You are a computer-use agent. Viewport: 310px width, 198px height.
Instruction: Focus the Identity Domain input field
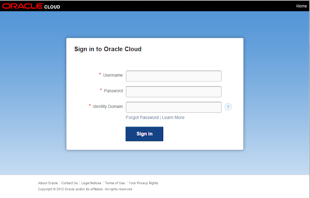[x=173, y=107]
